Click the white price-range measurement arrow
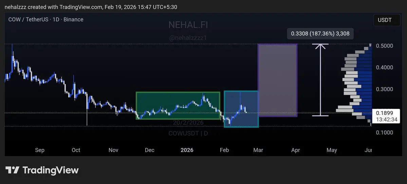Viewport: 407px width, 184px height. click(320, 80)
